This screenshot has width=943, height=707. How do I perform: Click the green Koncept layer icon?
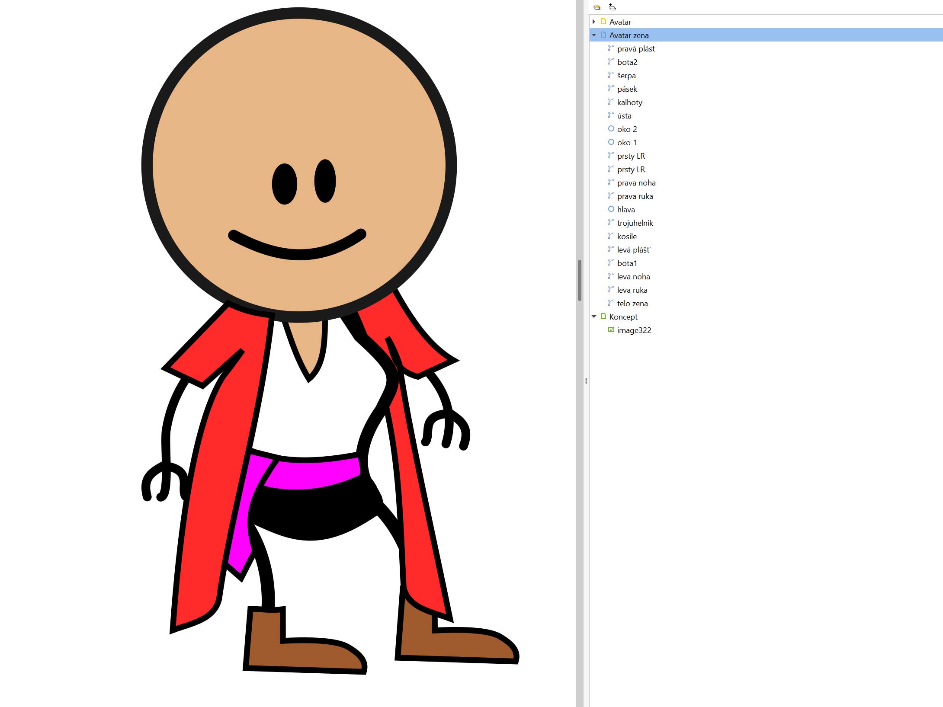coord(603,317)
